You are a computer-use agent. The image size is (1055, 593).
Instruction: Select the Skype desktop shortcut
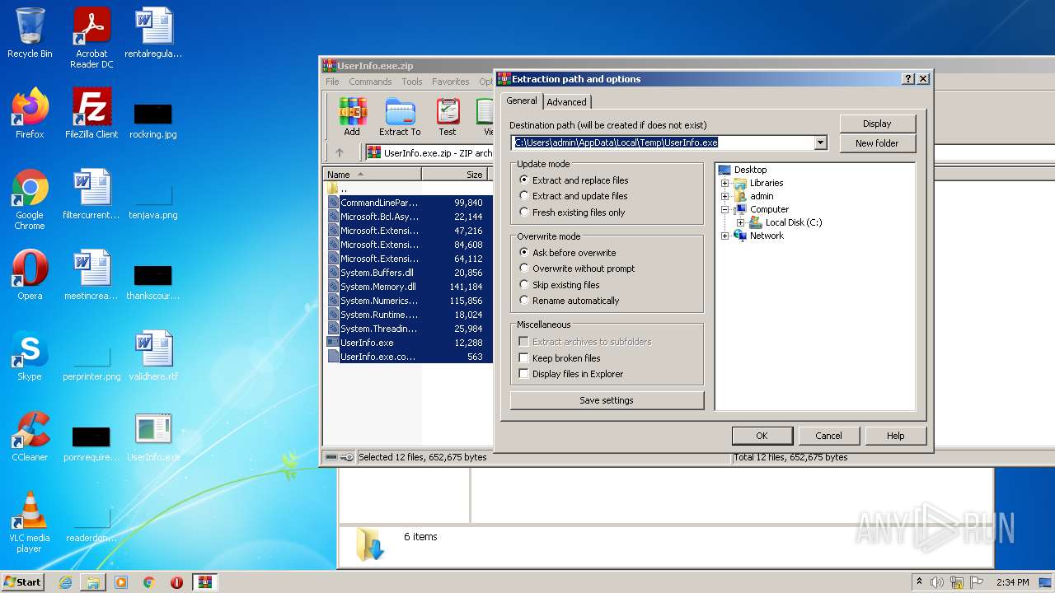pyautogui.click(x=30, y=356)
